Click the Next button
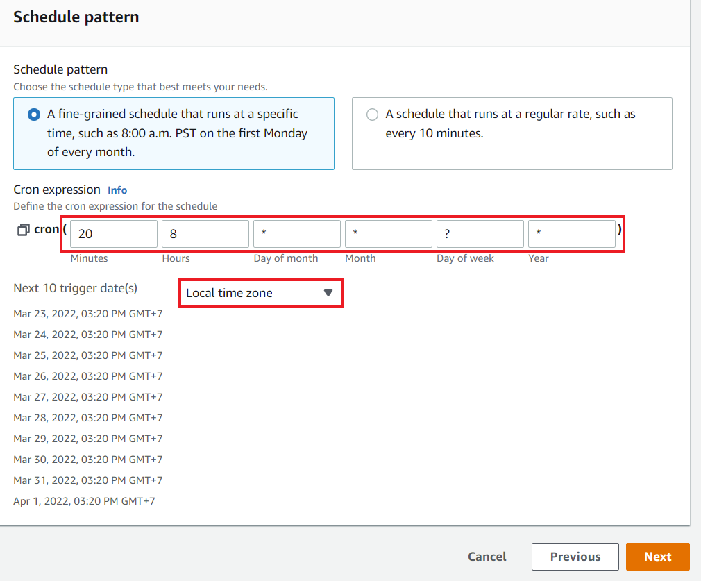The height and width of the screenshot is (581, 701). point(657,556)
